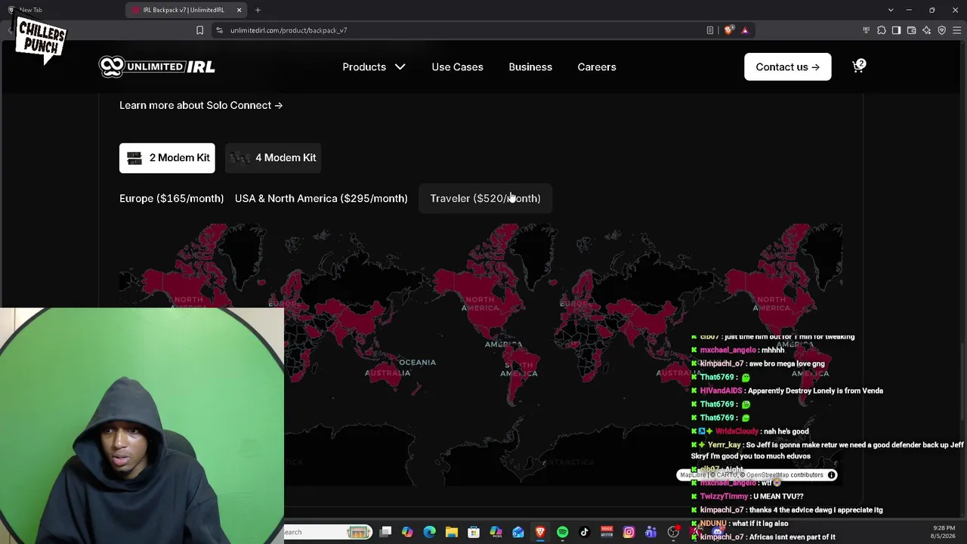Click the Contact us button
This screenshot has width=967, height=544.
[x=787, y=66]
